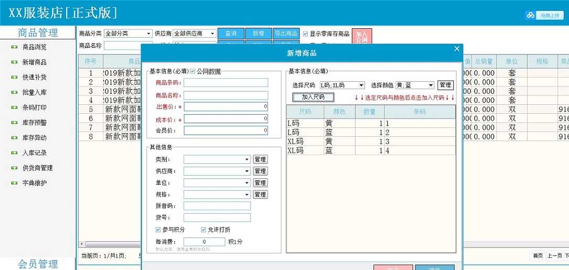Image resolution: width=569 pixels, height=270 pixels.
Task: Click left arrow of horizontal scrollbar
Action: coord(81,244)
